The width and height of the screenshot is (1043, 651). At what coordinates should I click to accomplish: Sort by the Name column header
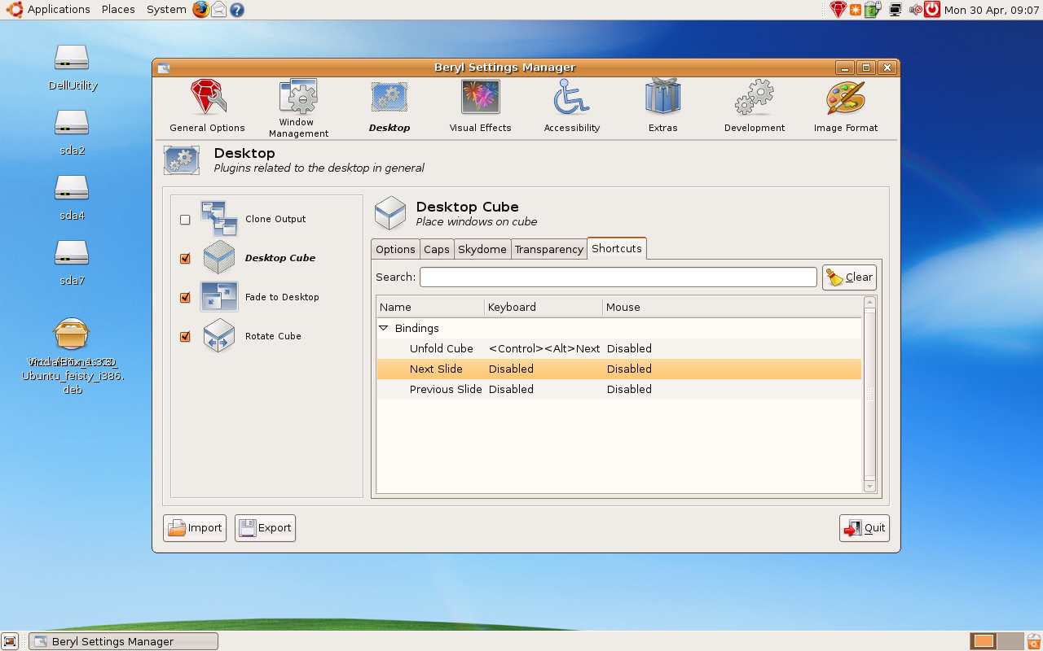(x=430, y=307)
